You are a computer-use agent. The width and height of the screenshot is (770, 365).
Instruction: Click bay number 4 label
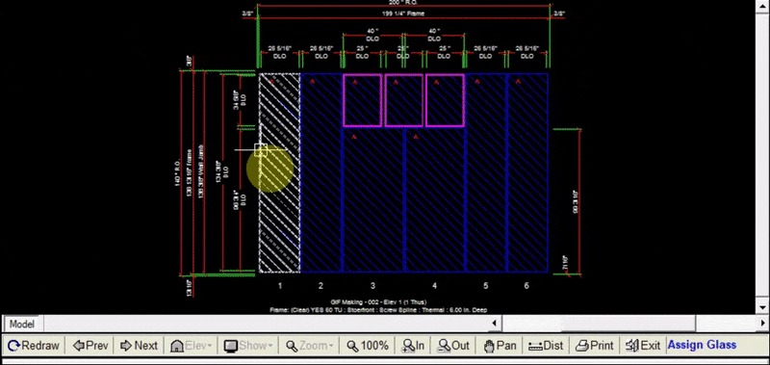[435, 286]
